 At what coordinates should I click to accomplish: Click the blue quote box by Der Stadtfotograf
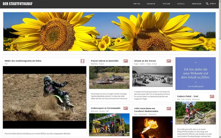coord(195,73)
